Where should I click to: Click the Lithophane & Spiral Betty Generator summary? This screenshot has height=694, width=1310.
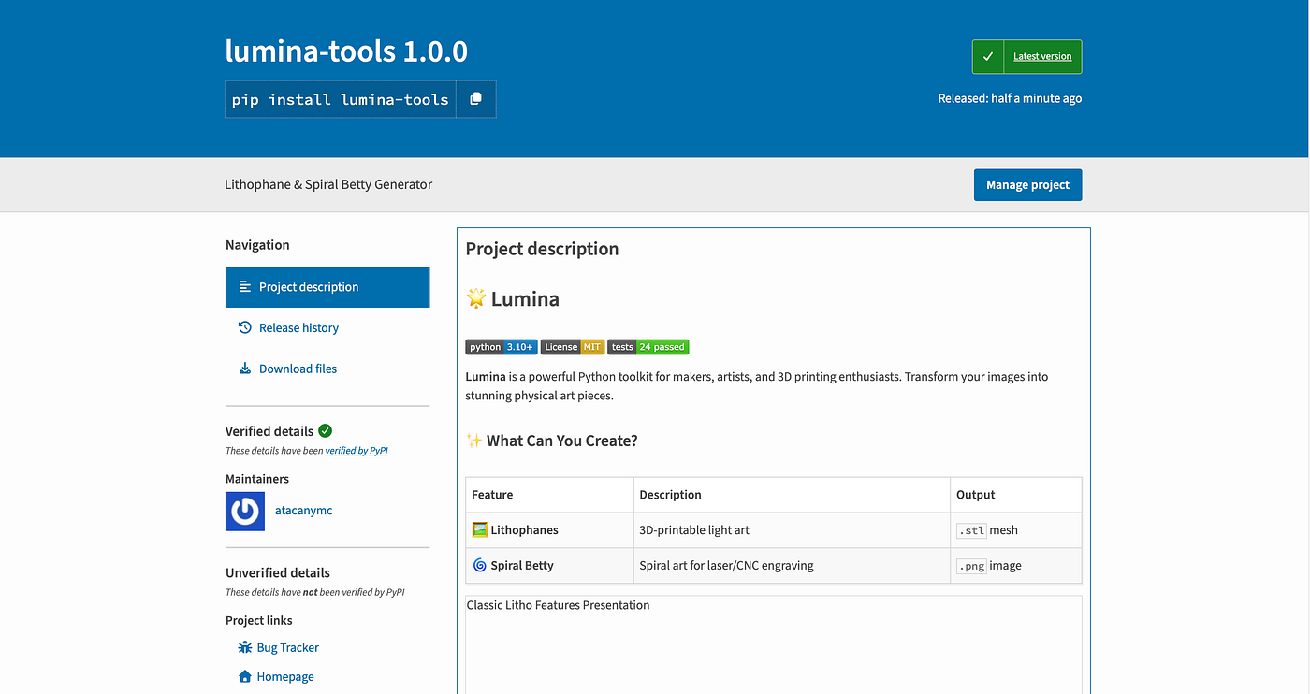(328, 184)
